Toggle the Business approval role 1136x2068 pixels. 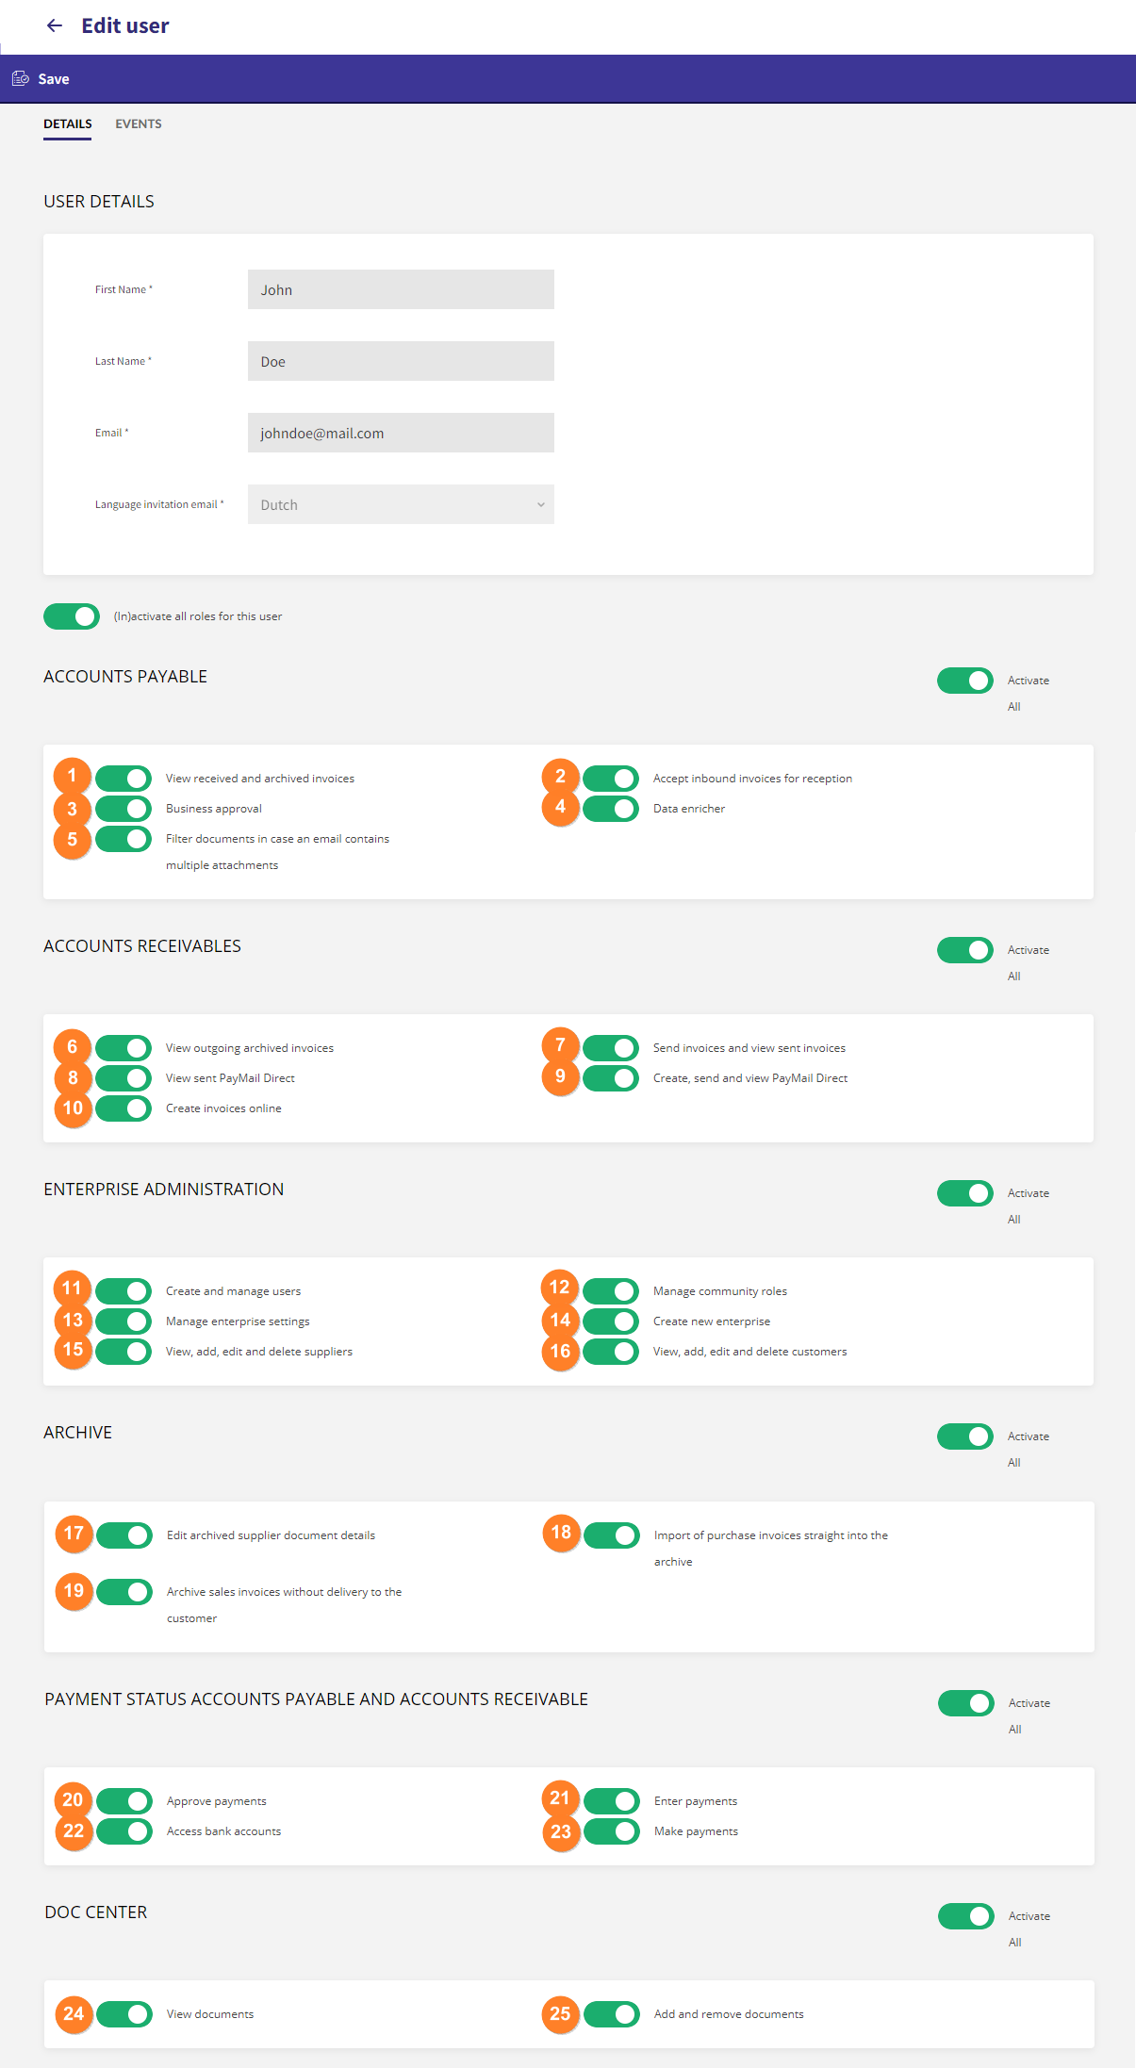(x=123, y=809)
